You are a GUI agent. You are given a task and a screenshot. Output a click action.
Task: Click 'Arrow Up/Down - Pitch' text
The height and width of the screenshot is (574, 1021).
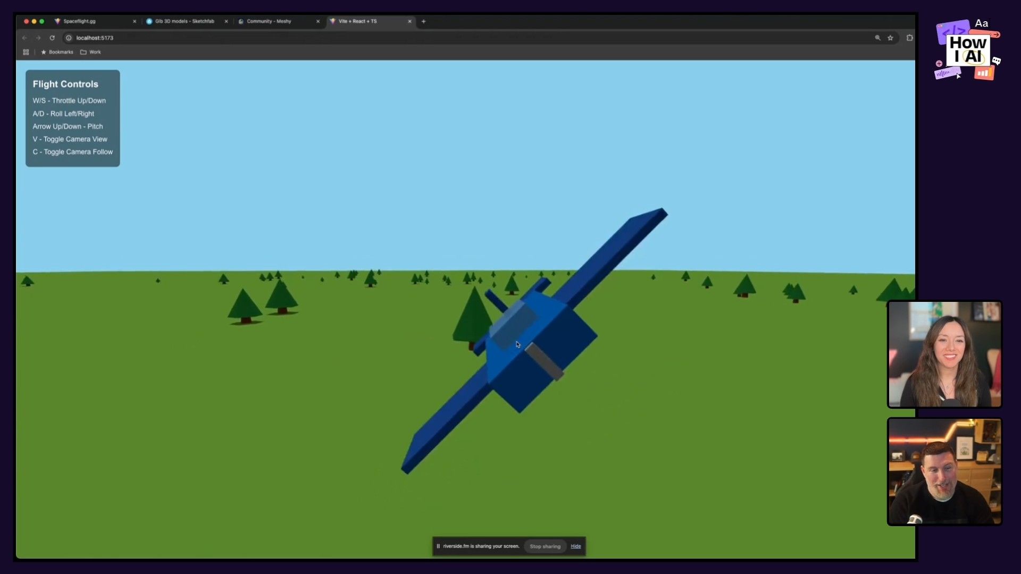[68, 126]
